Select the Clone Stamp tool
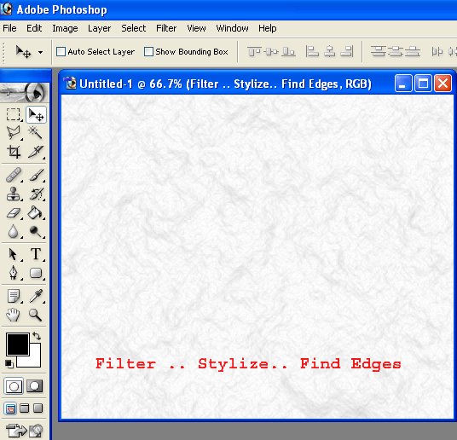The height and width of the screenshot is (440, 457). [x=14, y=194]
